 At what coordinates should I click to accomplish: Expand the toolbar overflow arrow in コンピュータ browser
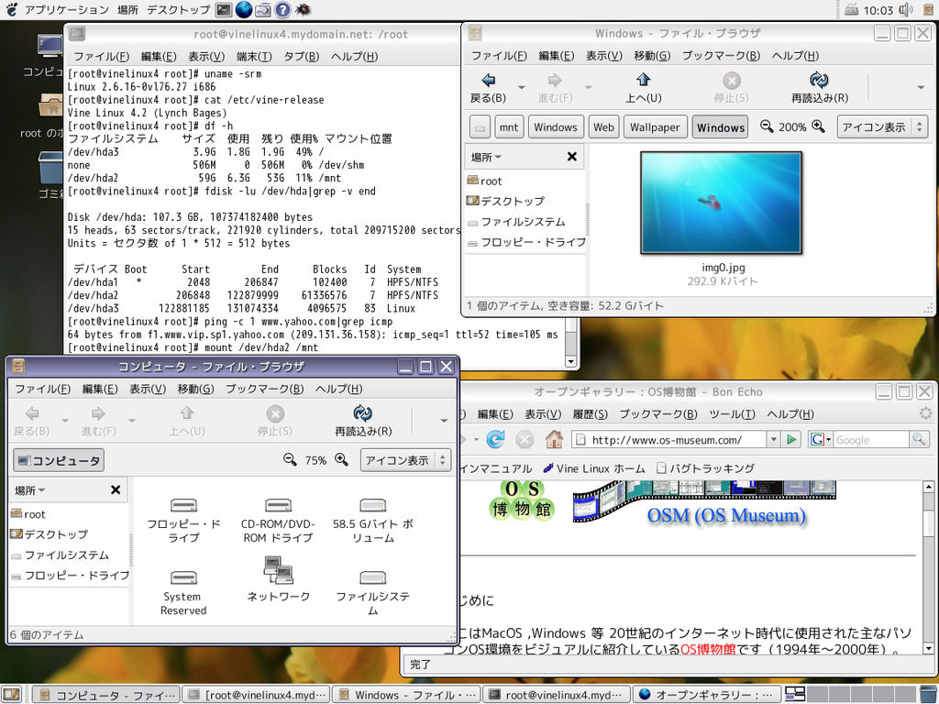coord(444,421)
